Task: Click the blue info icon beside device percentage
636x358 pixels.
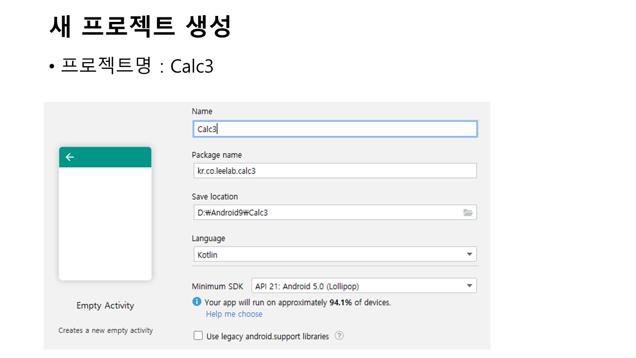Action: pyautogui.click(x=197, y=302)
